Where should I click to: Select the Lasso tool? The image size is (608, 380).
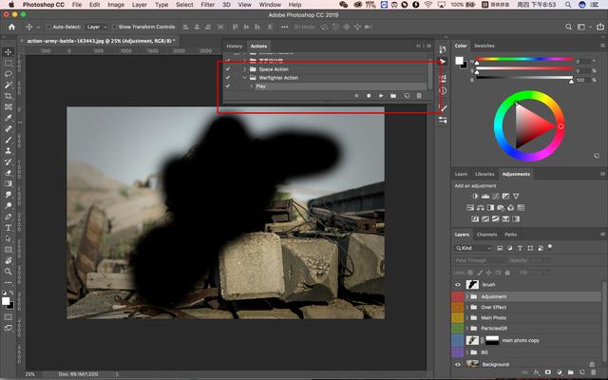pyautogui.click(x=9, y=74)
